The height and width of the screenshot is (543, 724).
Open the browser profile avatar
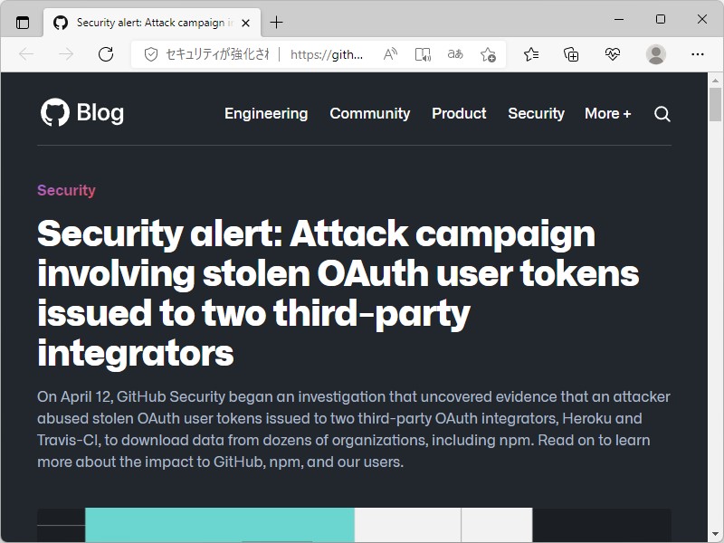(655, 54)
